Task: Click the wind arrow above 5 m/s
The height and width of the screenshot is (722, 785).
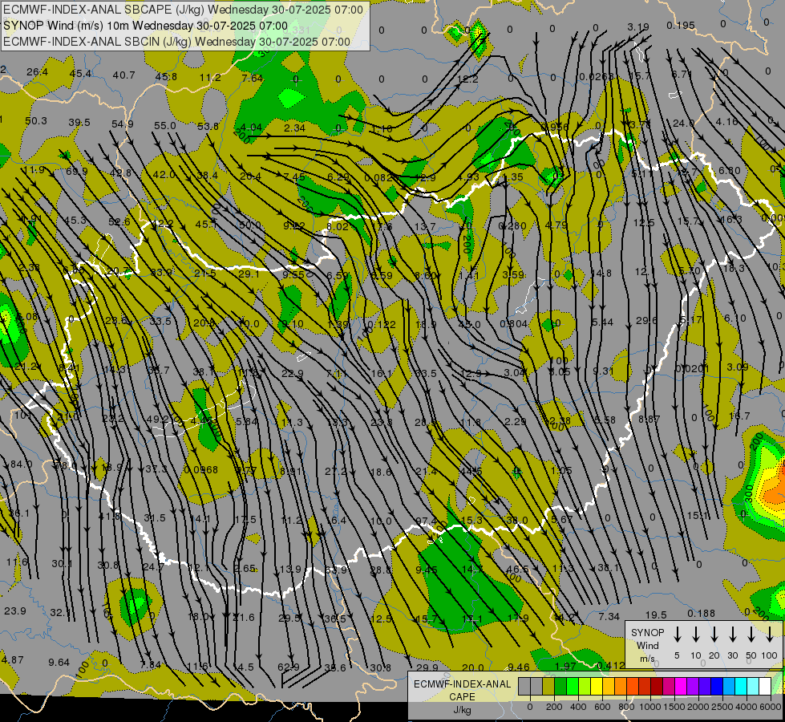Action: click(678, 635)
